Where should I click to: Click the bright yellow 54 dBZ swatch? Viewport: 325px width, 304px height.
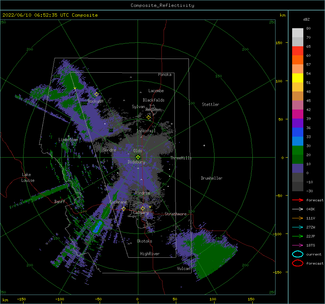(298, 78)
